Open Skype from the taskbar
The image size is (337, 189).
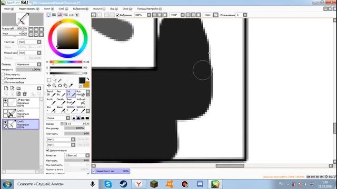pyautogui.click(x=108, y=184)
